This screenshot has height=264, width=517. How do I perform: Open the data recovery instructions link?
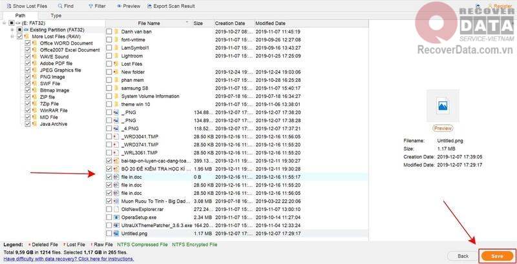coord(69,259)
